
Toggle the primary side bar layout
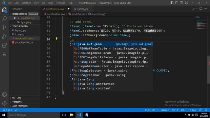tap(172, 3)
